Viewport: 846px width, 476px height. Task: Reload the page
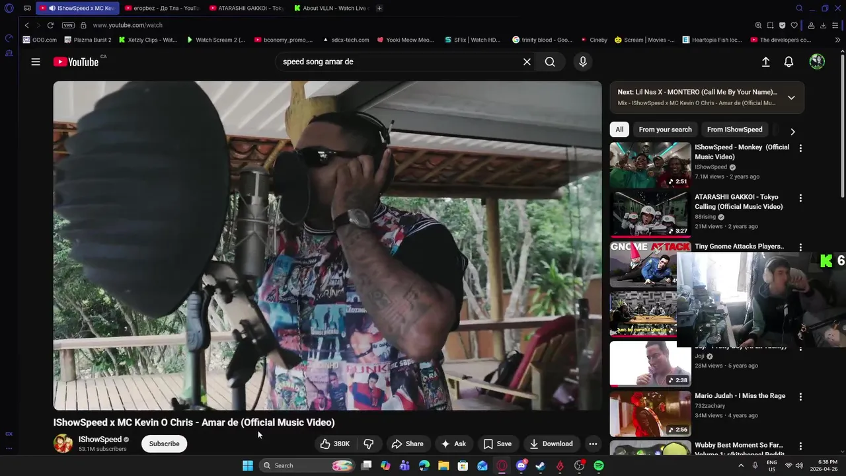pyautogui.click(x=50, y=25)
